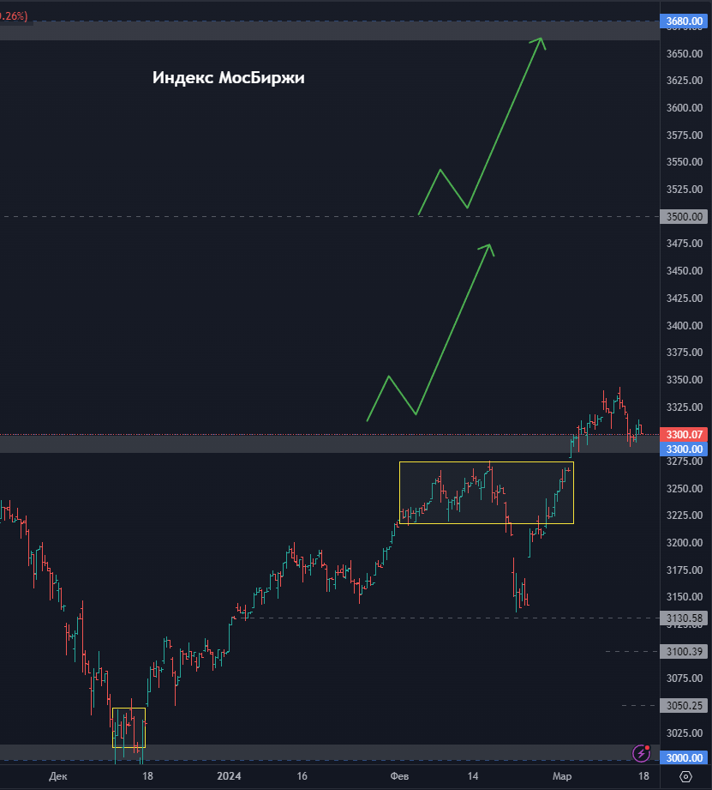Image resolution: width=712 pixels, height=790 pixels.
Task: Click the 2024 label on time axis
Action: [229, 776]
